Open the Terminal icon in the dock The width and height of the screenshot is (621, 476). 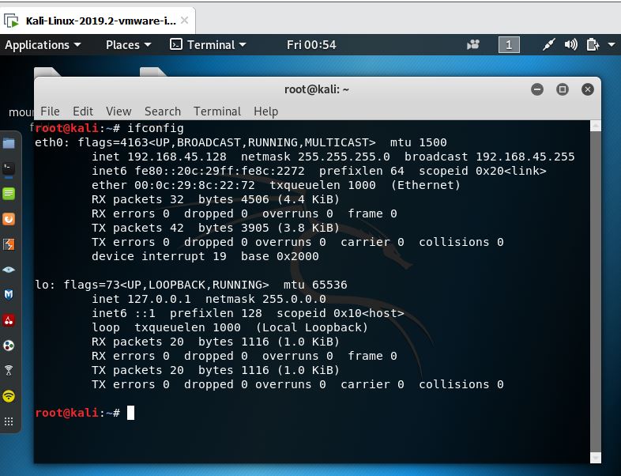point(9,168)
